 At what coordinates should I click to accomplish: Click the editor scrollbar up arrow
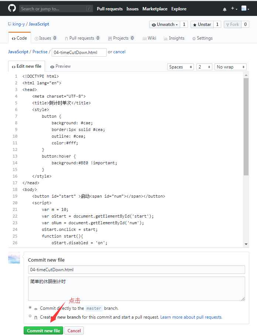click(246, 75)
